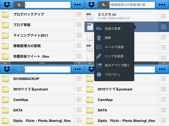Image resolution: width=169 pixels, height=126 pixels.
Task: Go up one folder in top-left pane
Action: coord(19,5)
